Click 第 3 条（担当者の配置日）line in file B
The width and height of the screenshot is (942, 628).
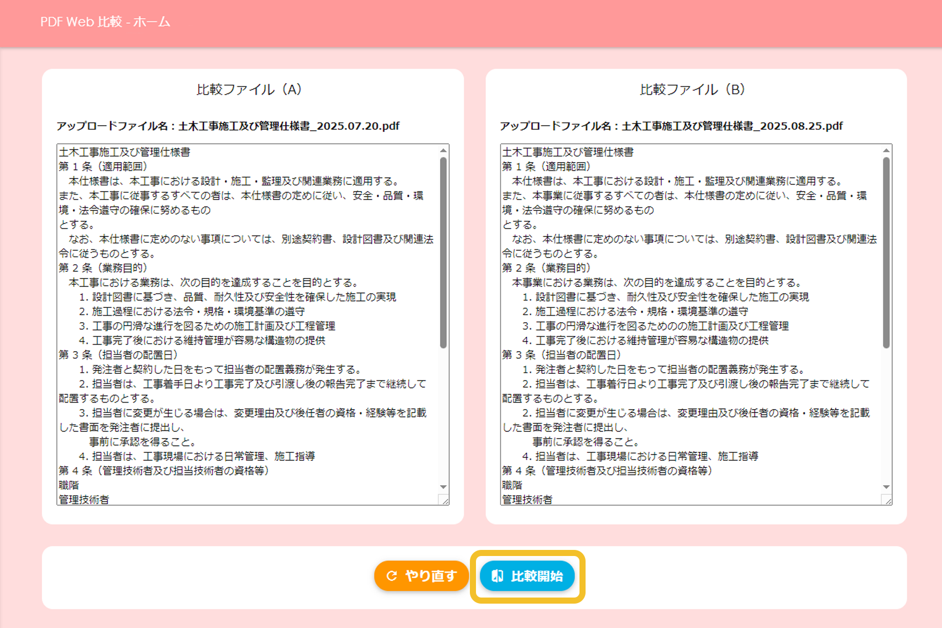pos(562,355)
